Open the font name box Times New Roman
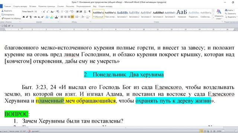 (28, 11)
